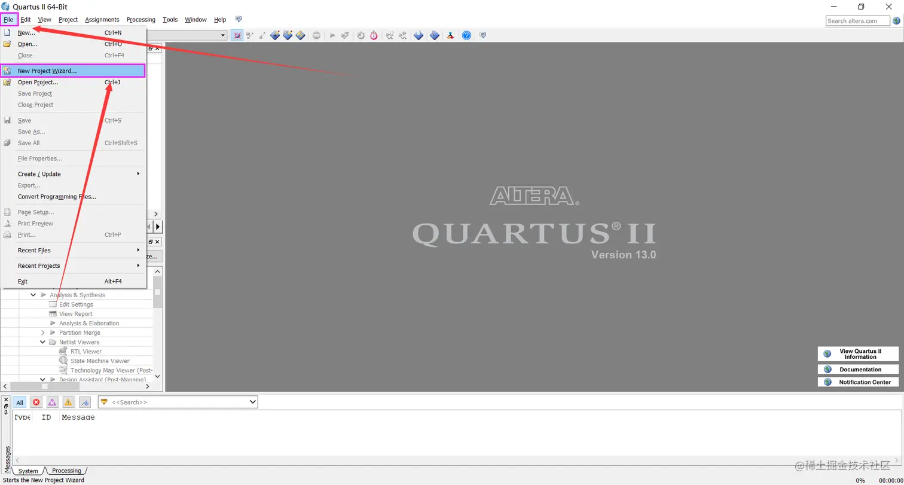Screen dimensions: 904x485
Task: Open the Programmer icon in toolbar
Action: (x=434, y=35)
